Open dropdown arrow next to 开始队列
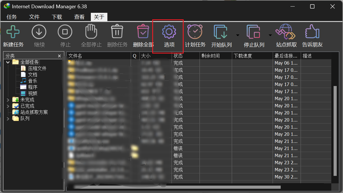The height and width of the screenshot is (193, 343). [x=237, y=35]
